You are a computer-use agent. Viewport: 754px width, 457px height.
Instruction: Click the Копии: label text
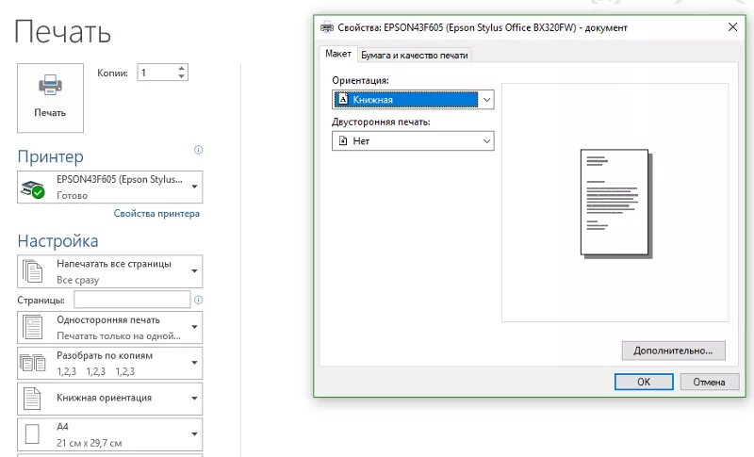point(112,73)
